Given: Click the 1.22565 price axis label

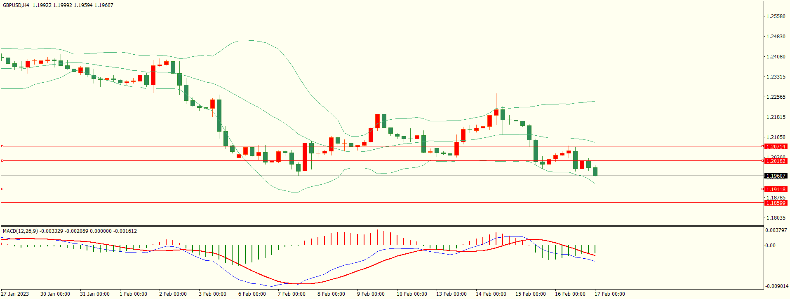Looking at the screenshot, I should [x=775, y=97].
